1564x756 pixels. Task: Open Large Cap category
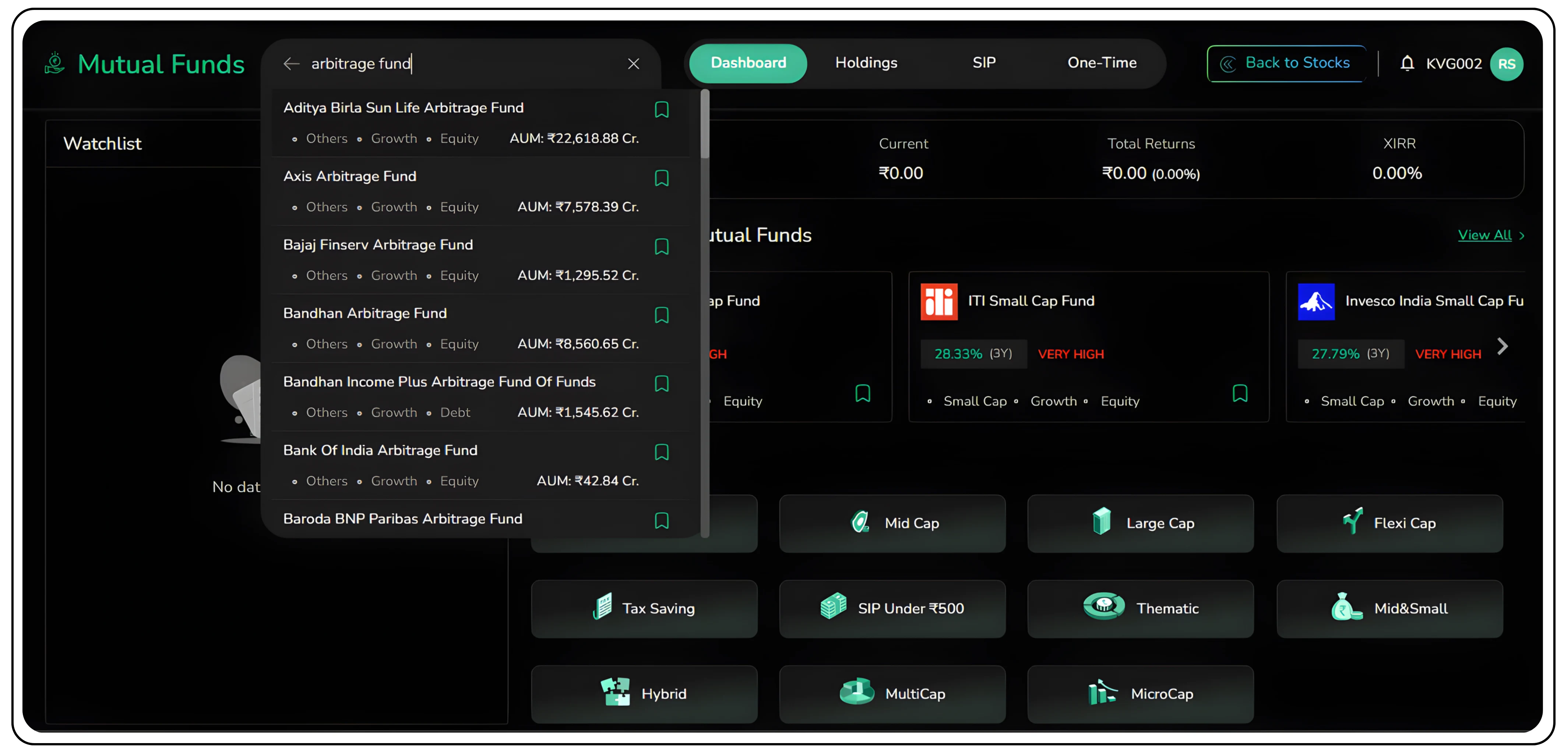pos(1140,523)
